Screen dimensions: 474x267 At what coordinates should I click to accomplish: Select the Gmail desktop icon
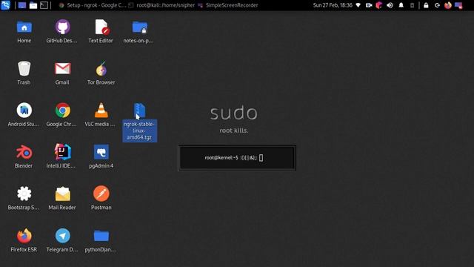click(x=62, y=73)
